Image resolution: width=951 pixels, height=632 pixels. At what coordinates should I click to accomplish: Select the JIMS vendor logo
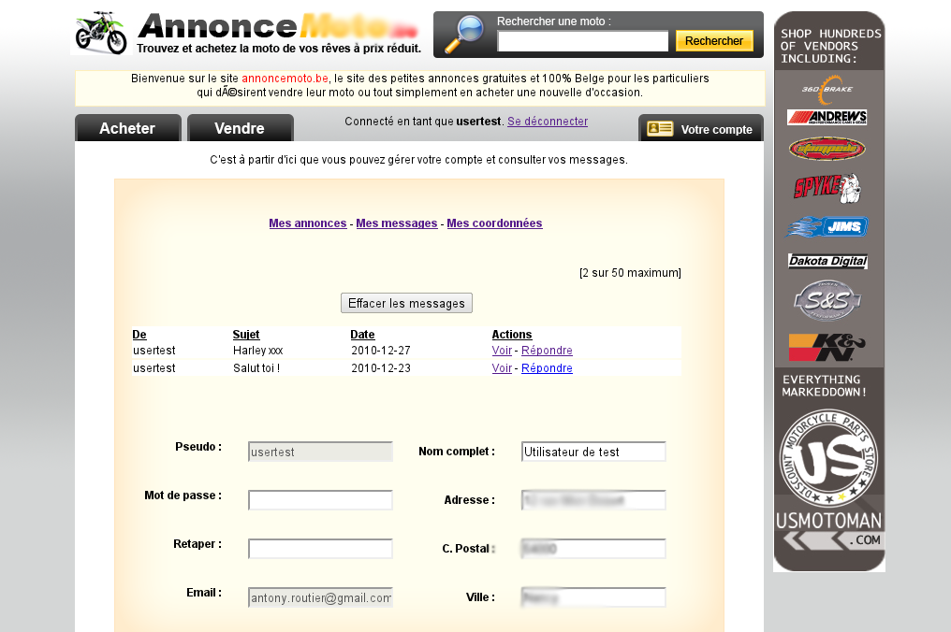(x=827, y=227)
